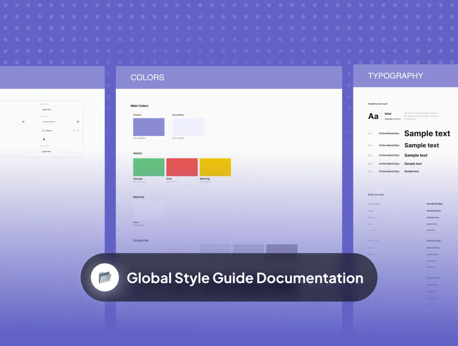The image size is (458, 346).
Task: Click the large Aa font preview glyph
Action: [x=373, y=117]
